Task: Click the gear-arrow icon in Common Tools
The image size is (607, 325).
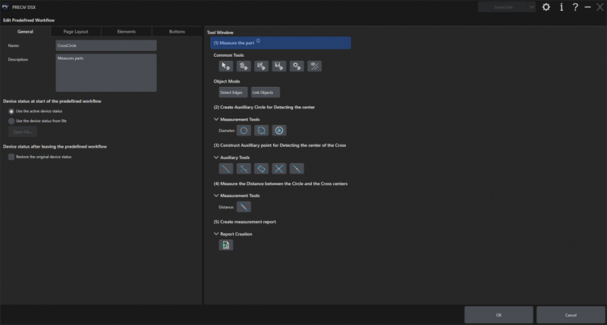Action: [x=297, y=67]
